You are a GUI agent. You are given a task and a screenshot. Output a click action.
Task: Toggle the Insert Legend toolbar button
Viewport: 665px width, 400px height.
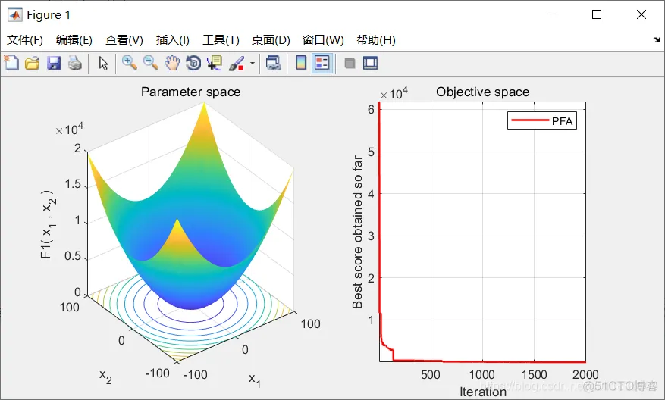pyautogui.click(x=322, y=63)
